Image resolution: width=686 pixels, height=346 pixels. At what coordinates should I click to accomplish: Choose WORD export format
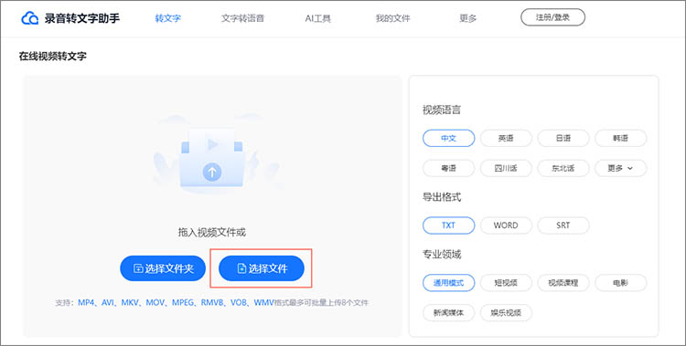pos(506,225)
